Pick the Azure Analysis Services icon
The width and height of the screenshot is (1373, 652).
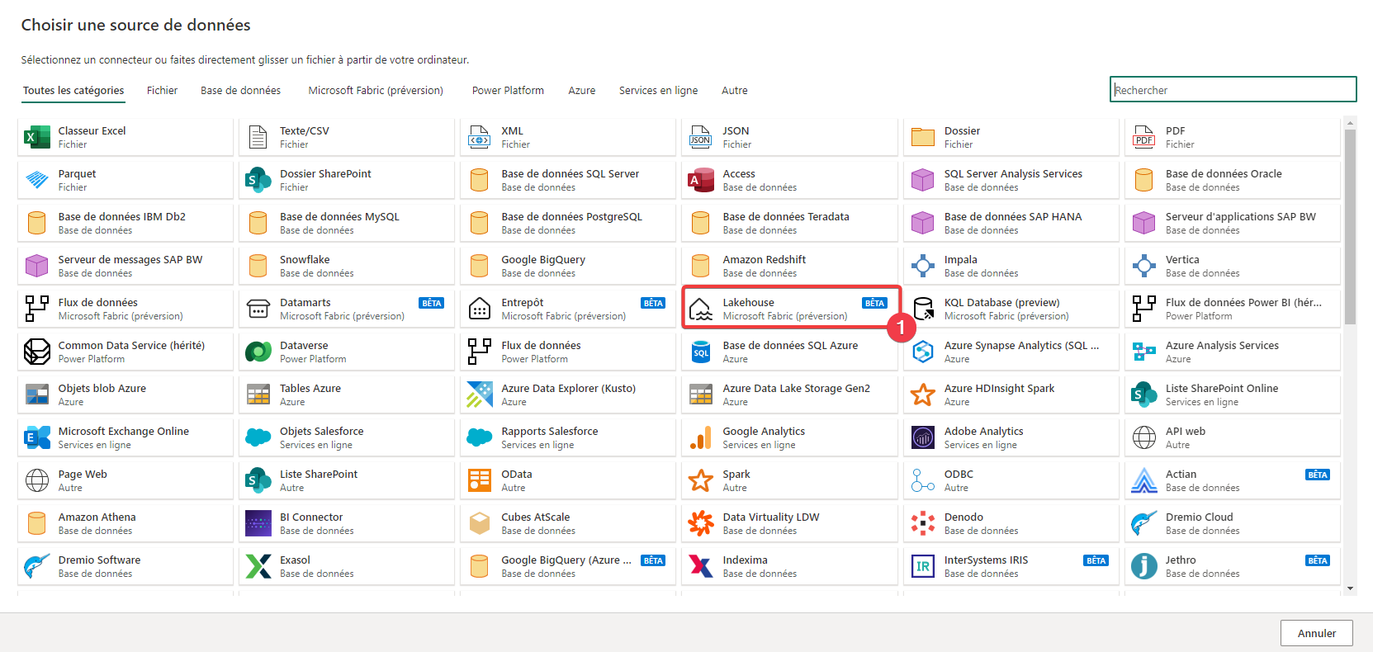(x=1144, y=352)
